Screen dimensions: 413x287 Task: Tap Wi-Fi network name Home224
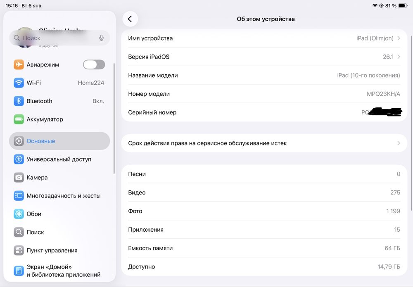91,83
